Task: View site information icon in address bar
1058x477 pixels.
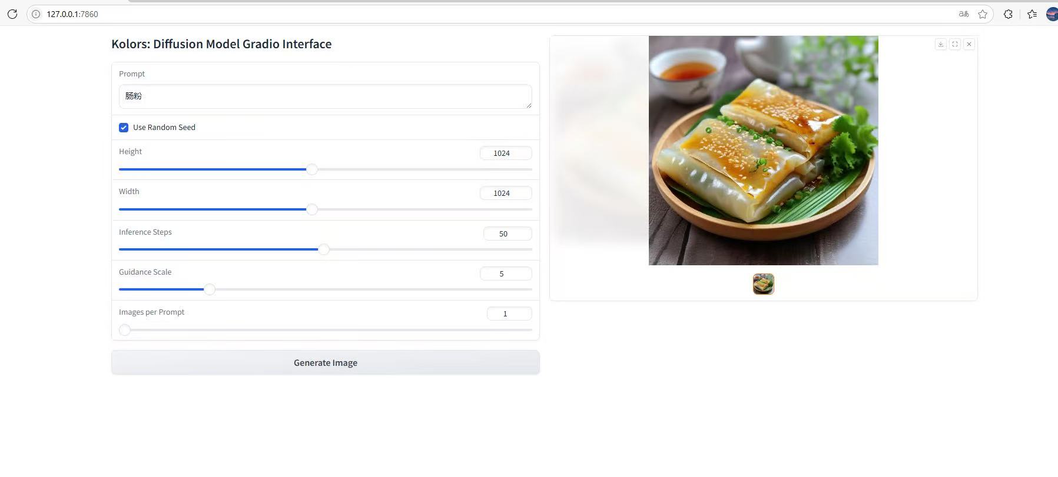Action: pos(36,14)
